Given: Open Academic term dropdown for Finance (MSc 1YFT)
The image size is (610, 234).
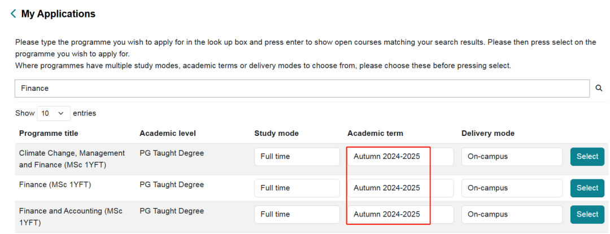Looking at the screenshot, I should pyautogui.click(x=400, y=188).
